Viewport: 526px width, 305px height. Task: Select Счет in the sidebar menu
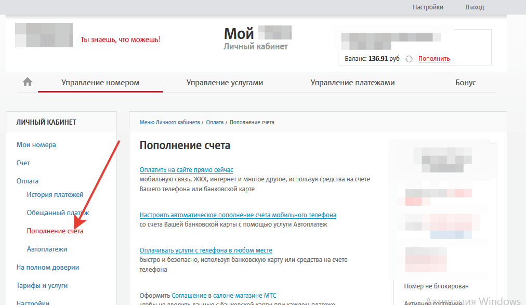click(23, 163)
